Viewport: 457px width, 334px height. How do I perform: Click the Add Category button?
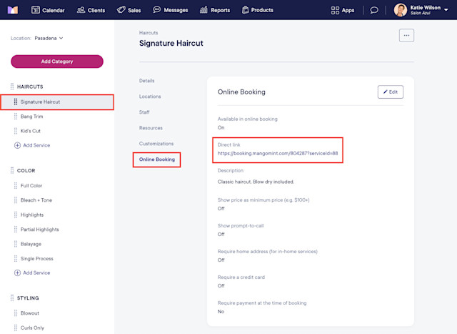[x=57, y=62]
